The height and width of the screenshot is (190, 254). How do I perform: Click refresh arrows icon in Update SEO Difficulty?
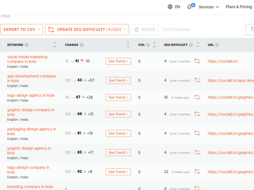tap(51, 30)
